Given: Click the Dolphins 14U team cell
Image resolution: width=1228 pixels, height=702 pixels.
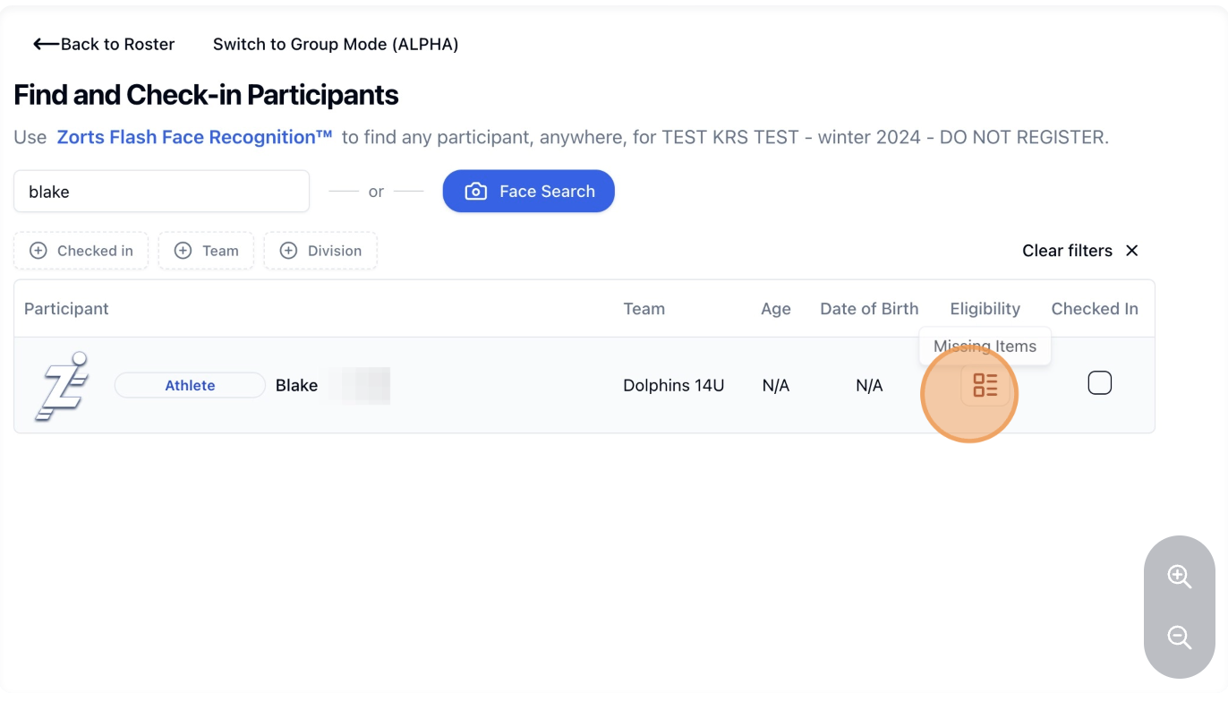Looking at the screenshot, I should (x=674, y=386).
